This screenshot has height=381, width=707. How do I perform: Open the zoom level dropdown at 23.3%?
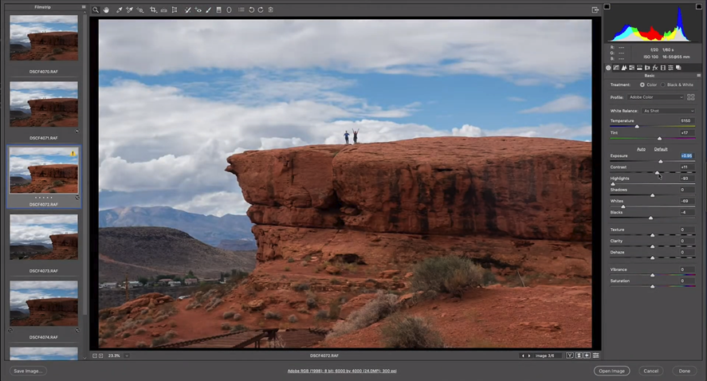click(x=127, y=355)
